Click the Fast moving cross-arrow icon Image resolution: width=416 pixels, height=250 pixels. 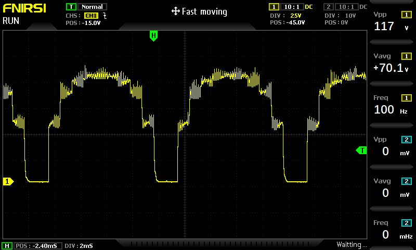point(176,11)
